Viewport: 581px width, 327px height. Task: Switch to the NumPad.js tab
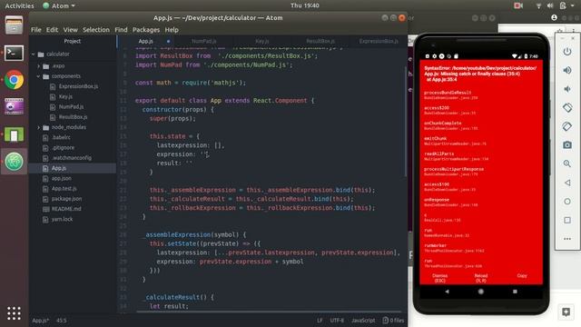coord(204,41)
